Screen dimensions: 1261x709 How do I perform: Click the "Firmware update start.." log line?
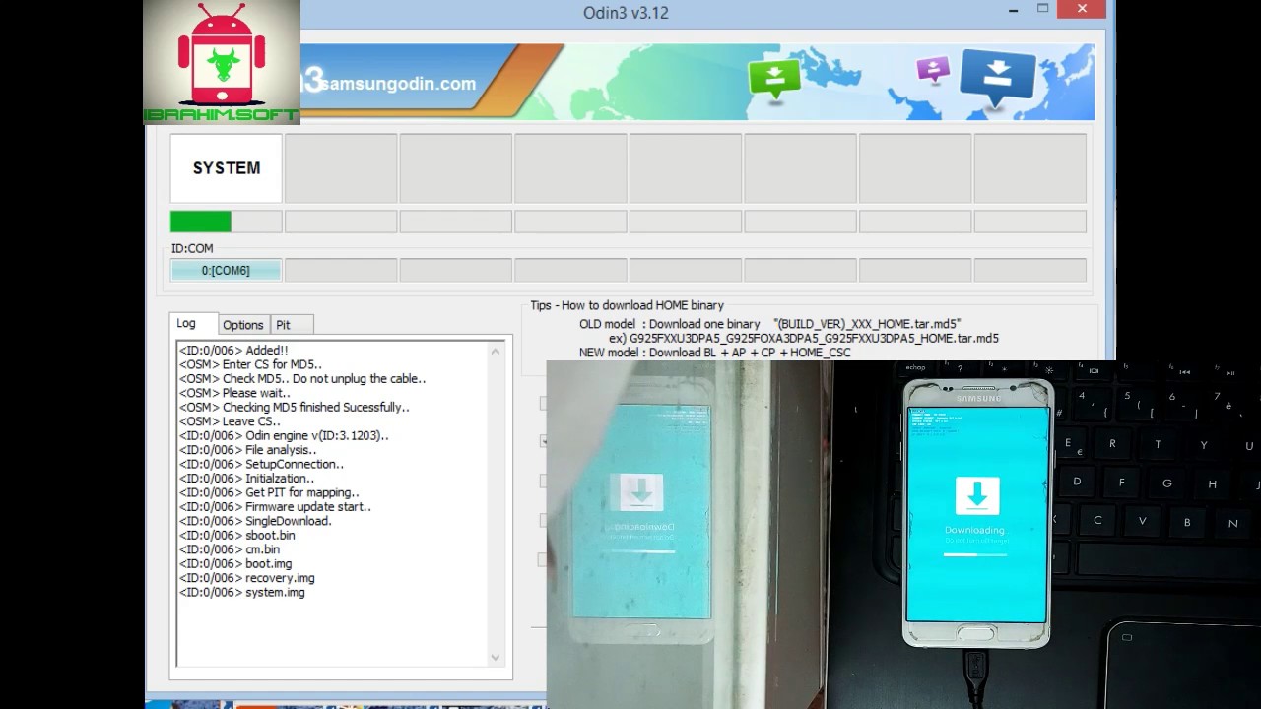[x=275, y=507]
